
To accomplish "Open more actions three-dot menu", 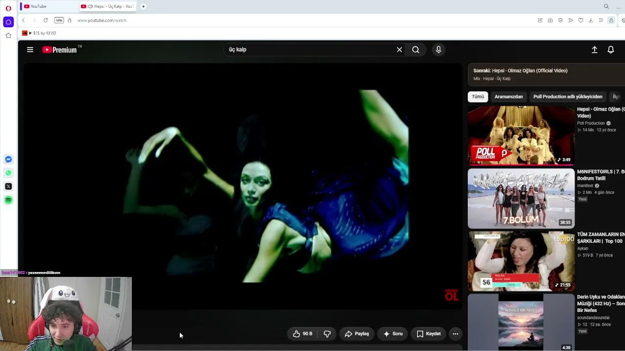I will 456,334.
